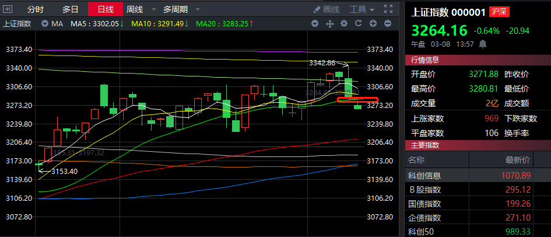Click the red 沪深 market badge
This screenshot has width=551, height=237.
498,12
